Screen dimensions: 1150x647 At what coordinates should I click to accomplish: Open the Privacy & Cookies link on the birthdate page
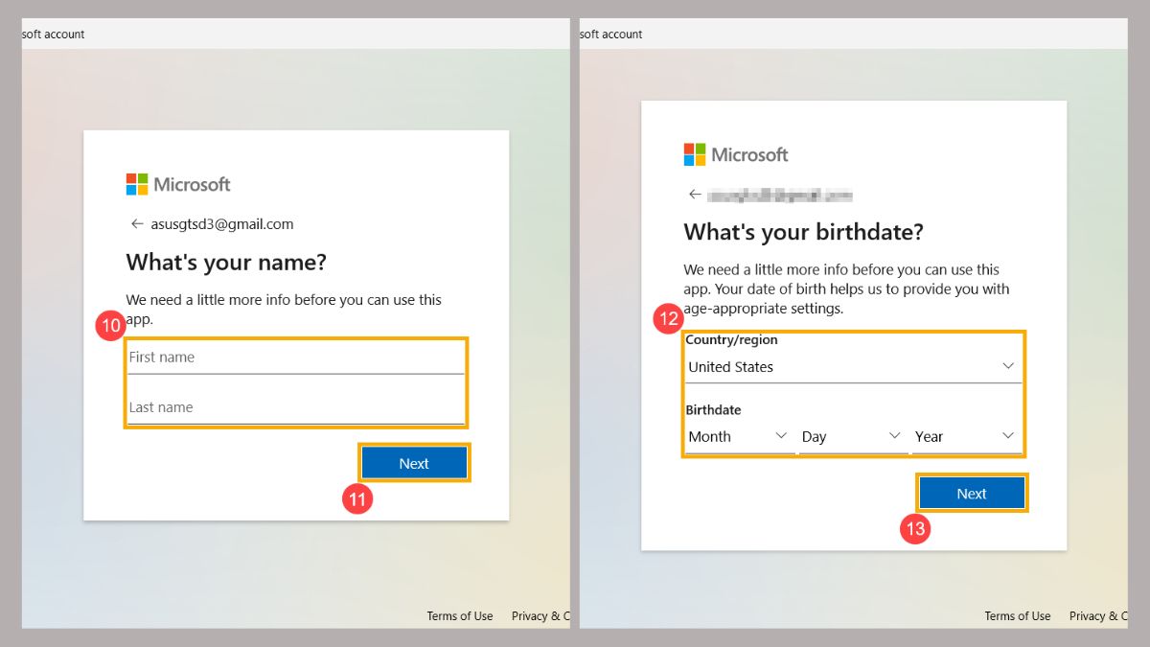point(1099,615)
